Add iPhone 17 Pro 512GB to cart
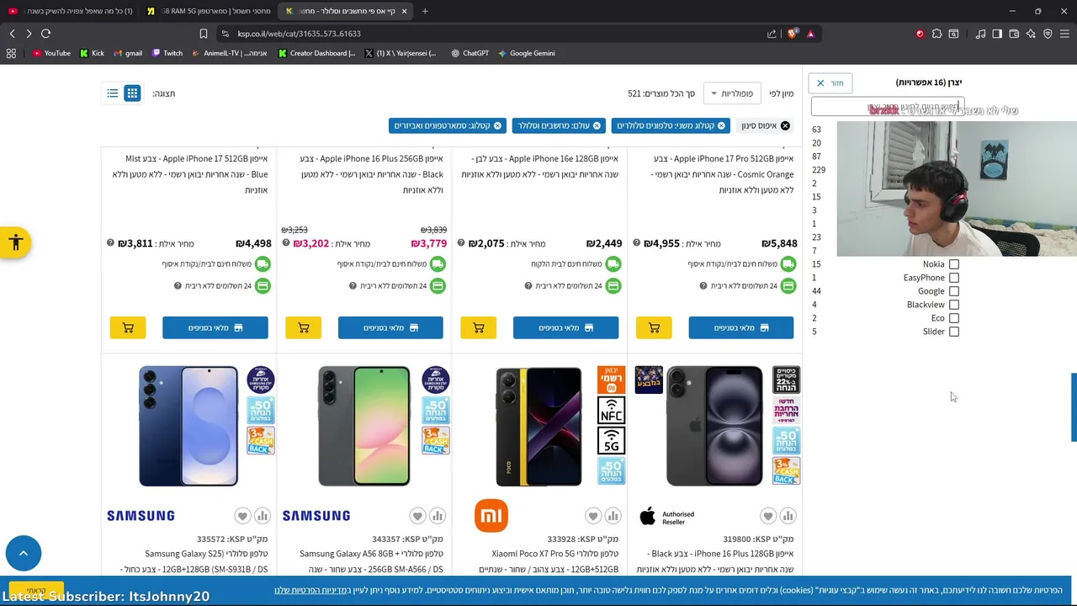 tap(654, 327)
